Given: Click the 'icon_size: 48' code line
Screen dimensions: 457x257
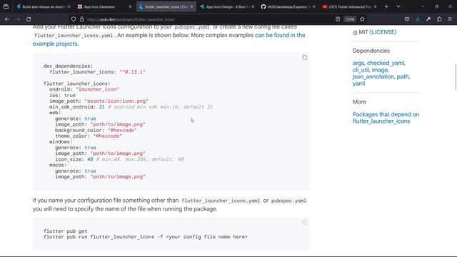Looking at the screenshot, I should point(119,159).
